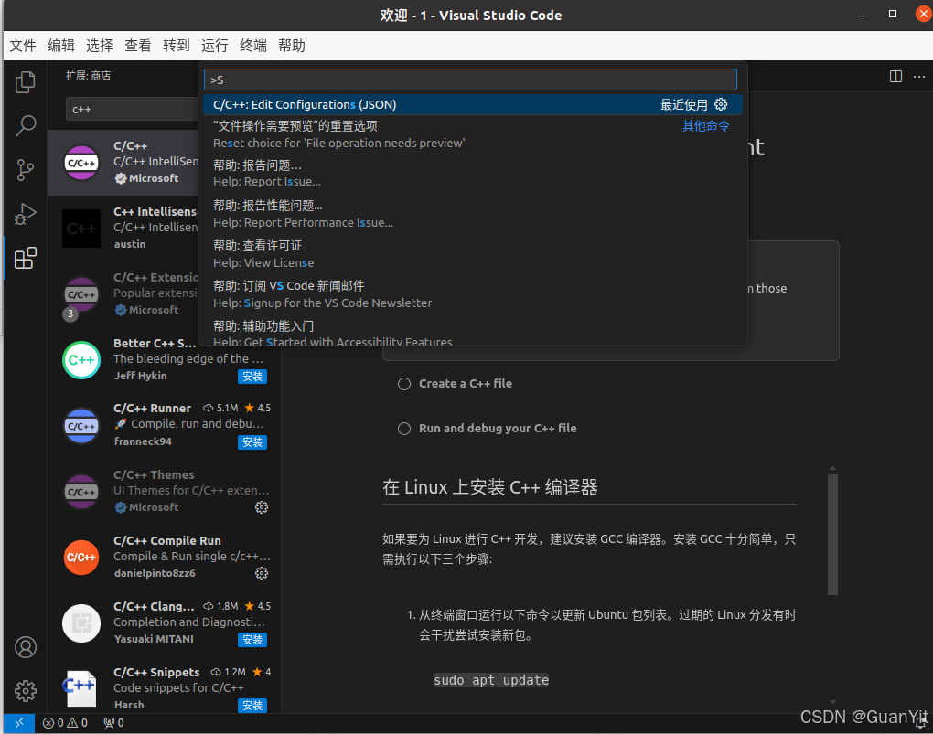933x734 pixels.
Task: Install the C/C++ Snippets extension
Action: [x=252, y=706]
